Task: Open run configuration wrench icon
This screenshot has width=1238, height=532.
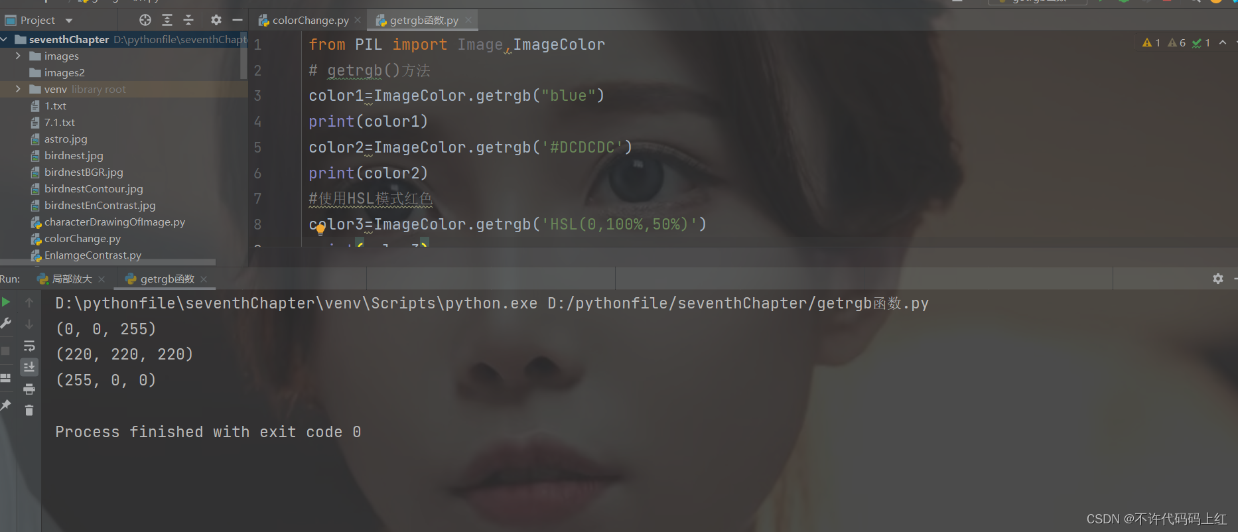Action: coord(6,323)
